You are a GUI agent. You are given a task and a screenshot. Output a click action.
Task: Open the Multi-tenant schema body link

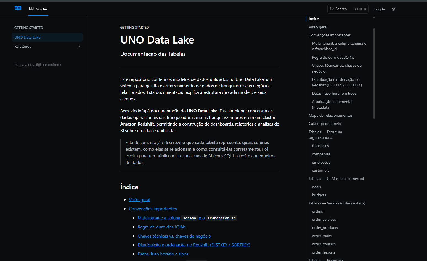(187, 218)
